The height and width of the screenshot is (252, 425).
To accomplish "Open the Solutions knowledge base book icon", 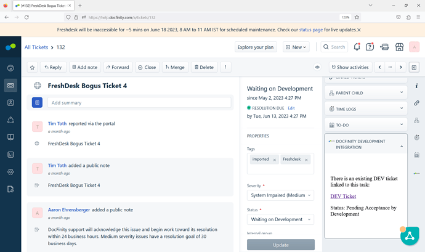I will pyautogui.click(x=10, y=137).
